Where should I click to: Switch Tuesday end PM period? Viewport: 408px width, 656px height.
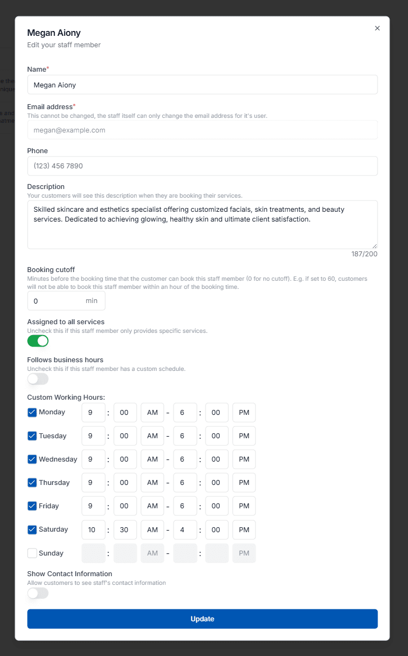(244, 436)
